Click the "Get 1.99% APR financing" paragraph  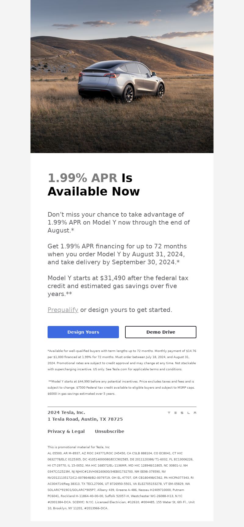pos(117,254)
